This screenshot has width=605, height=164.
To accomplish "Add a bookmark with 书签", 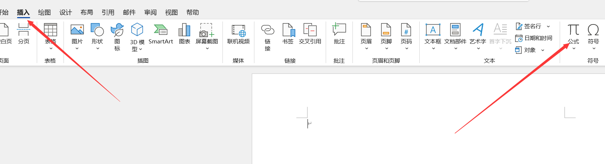I will (287, 34).
